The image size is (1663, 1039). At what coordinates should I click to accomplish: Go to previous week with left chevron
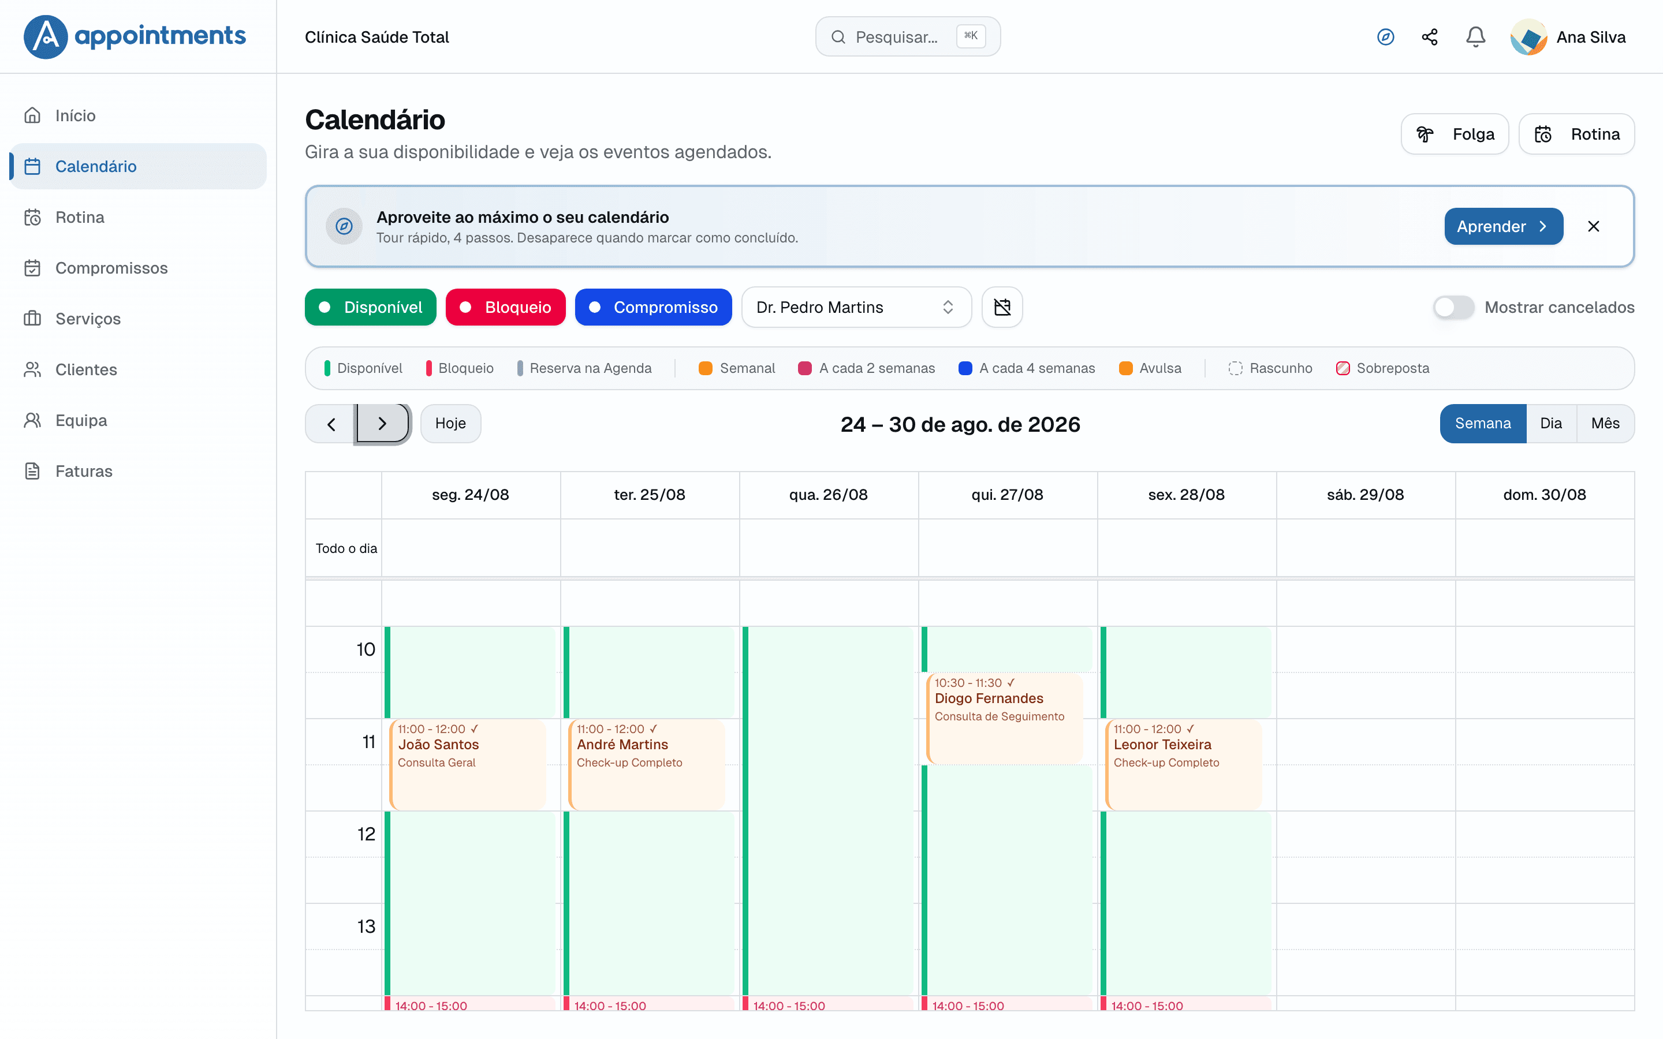(331, 424)
